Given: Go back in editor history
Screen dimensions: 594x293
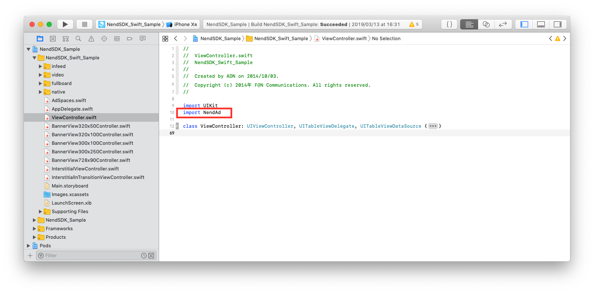Looking at the screenshot, I should [175, 38].
